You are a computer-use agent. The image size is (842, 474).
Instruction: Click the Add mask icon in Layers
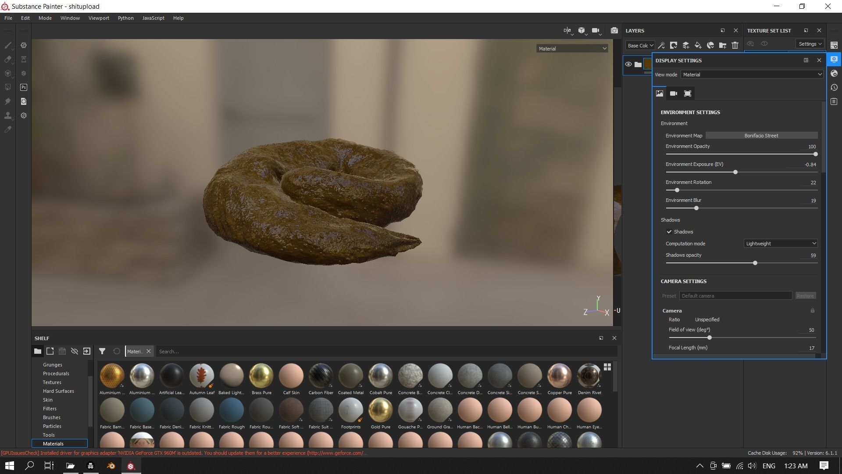point(674,45)
